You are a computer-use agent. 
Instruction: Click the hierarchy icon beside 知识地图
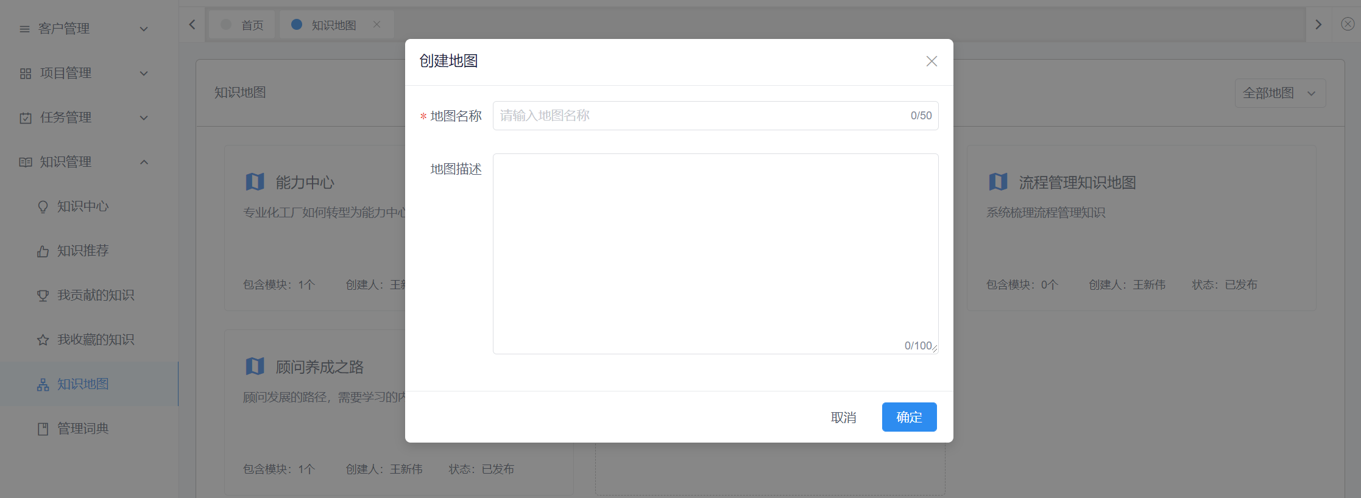43,385
